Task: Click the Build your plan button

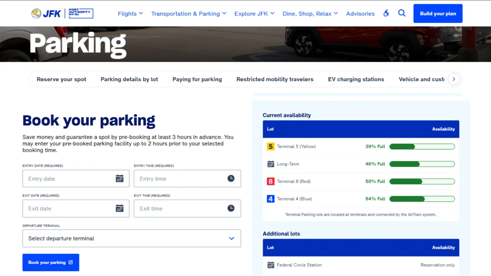Action: [438, 13]
